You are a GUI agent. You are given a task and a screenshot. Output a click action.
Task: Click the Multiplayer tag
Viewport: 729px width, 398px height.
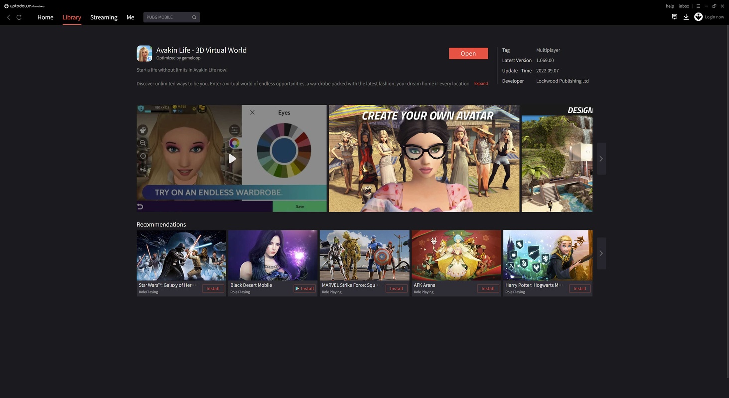pos(548,50)
